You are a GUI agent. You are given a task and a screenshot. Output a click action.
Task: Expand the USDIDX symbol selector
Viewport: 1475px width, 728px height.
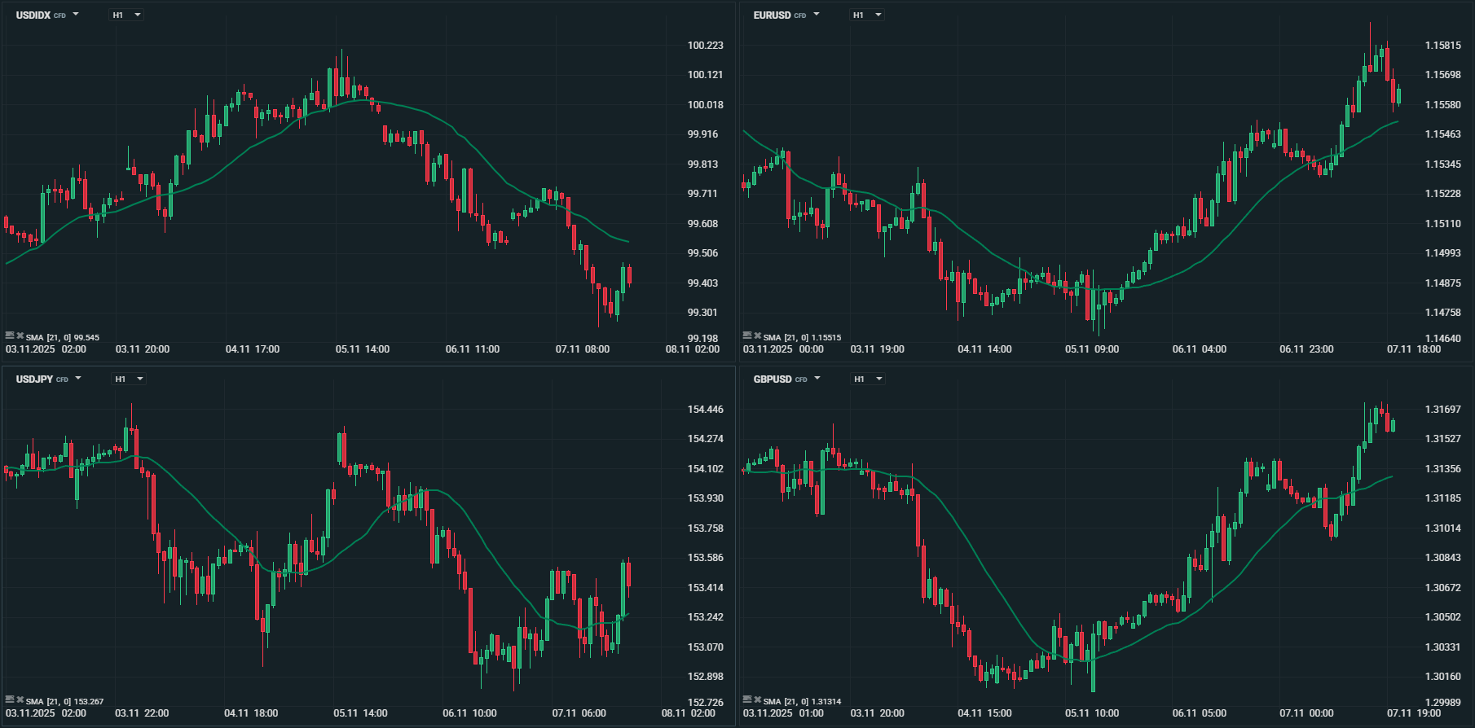pos(76,15)
